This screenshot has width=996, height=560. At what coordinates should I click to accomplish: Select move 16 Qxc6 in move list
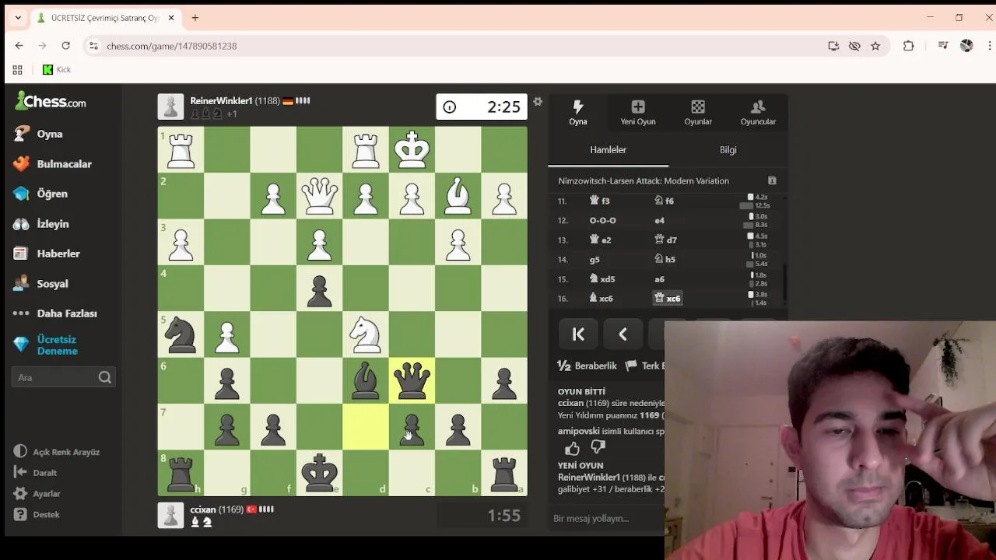[668, 299]
